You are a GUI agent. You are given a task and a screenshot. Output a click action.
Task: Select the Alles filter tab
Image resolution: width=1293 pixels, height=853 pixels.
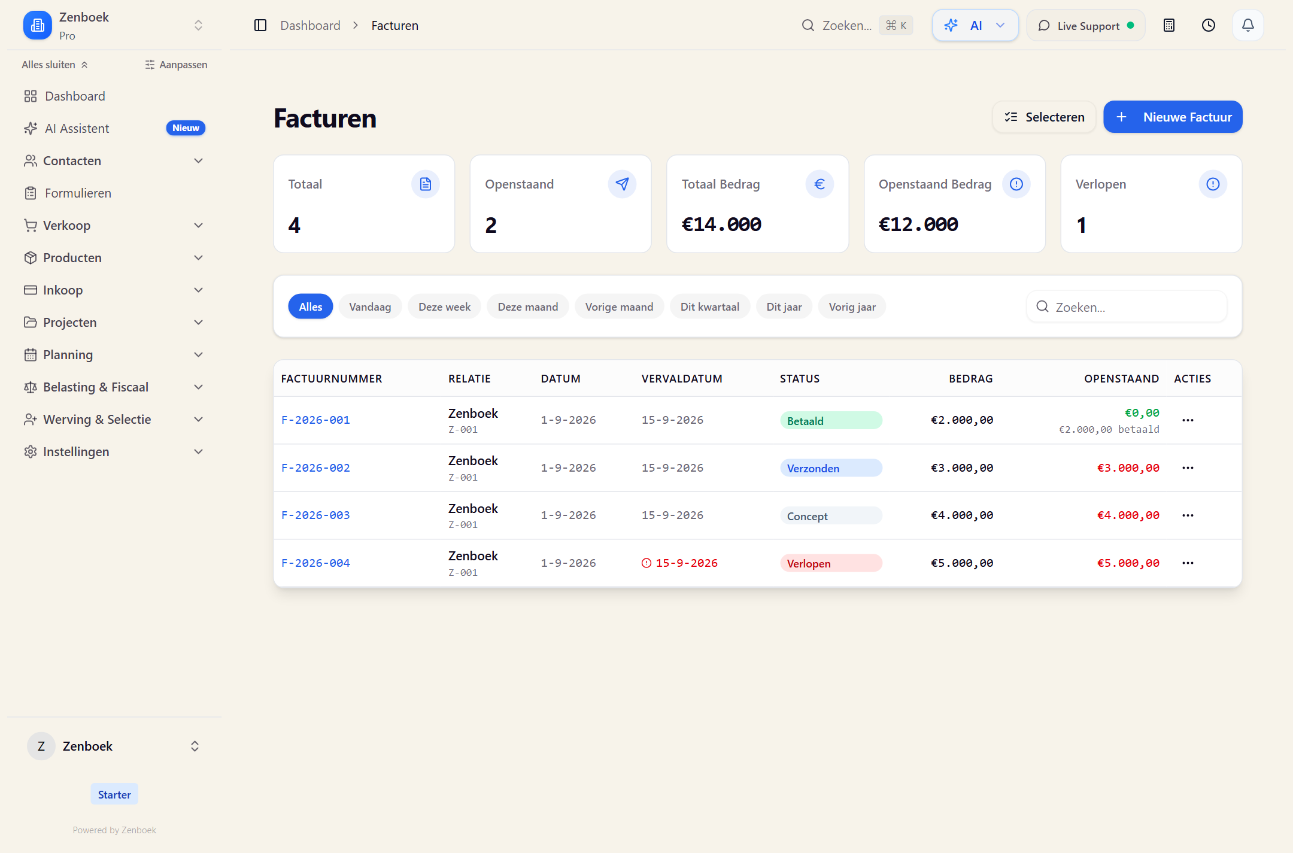pos(310,306)
